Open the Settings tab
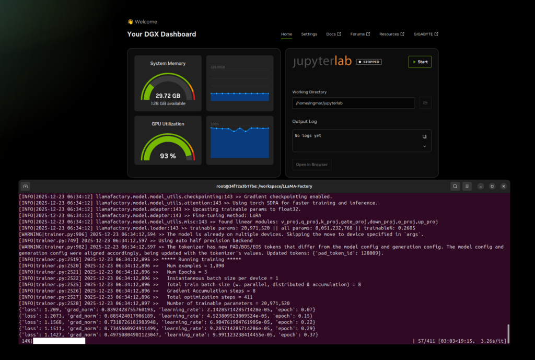The width and height of the screenshot is (535, 360). (309, 34)
